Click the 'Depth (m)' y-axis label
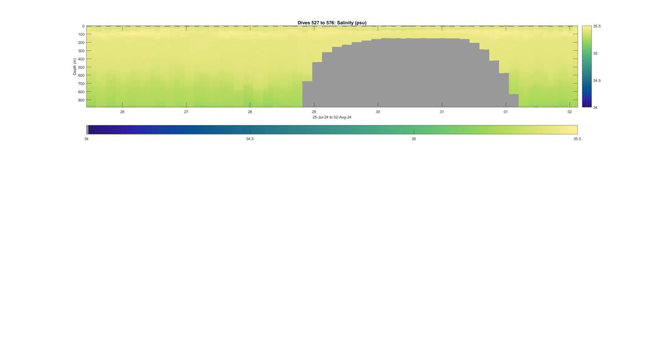The width and height of the screenshot is (664, 344). pyautogui.click(x=74, y=66)
